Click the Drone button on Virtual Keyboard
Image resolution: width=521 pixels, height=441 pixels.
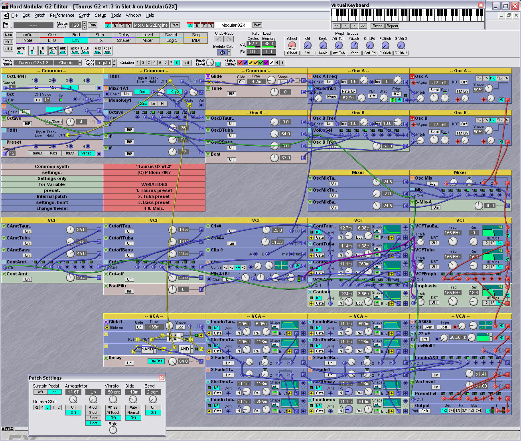point(377,26)
